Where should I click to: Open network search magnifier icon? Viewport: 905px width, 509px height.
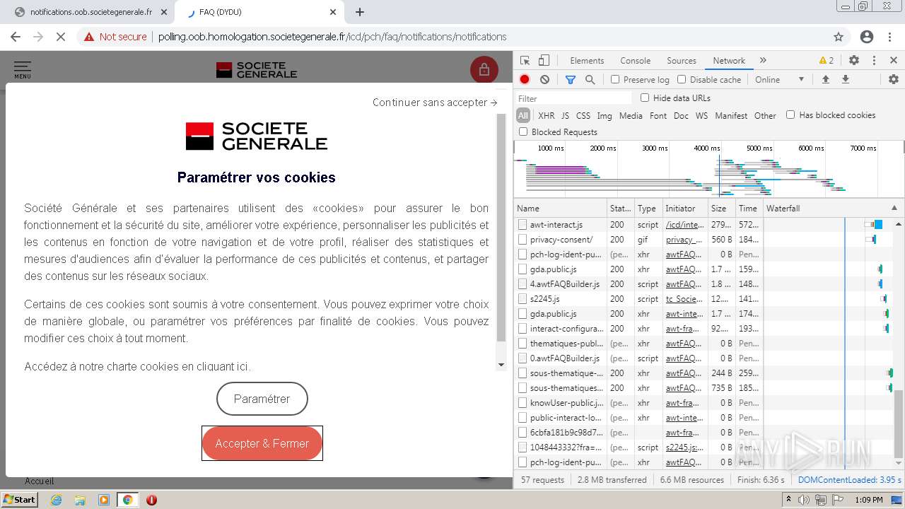click(590, 80)
